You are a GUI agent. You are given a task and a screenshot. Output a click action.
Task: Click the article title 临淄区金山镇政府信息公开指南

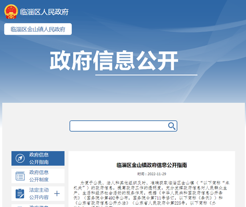point(152,165)
